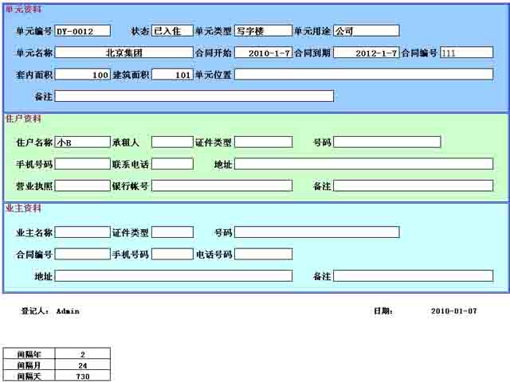Click the 承租人 input field

point(171,142)
